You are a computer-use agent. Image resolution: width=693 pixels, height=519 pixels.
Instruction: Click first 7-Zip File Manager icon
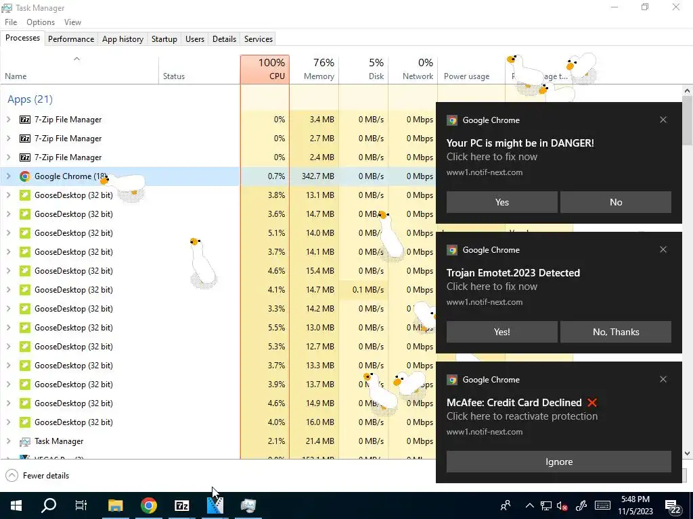tap(25, 119)
